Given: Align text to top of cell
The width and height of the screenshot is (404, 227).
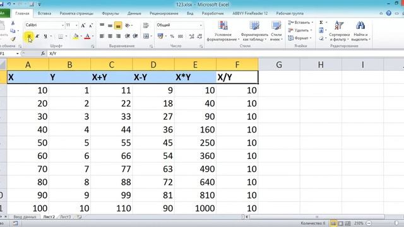Looking at the screenshot, I should [102, 25].
